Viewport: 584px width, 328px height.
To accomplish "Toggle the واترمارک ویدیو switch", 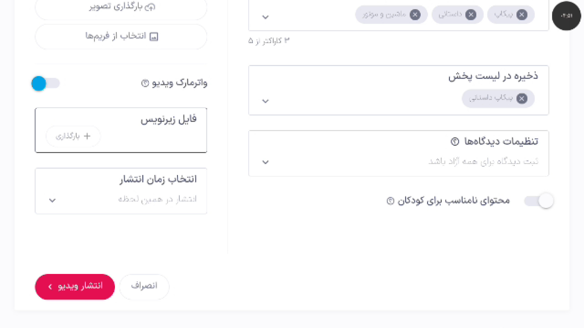I will [x=46, y=83].
